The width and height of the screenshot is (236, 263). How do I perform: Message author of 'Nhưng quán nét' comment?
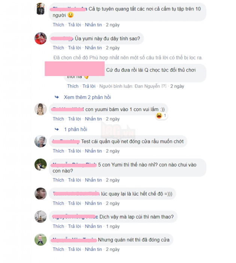tap(93, 250)
